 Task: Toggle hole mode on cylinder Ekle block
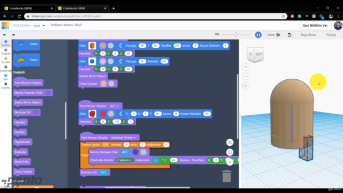[111, 46]
